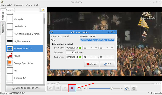The image size is (162, 95).
Task: Click the record button in playback bar
Action: (x=72, y=88)
